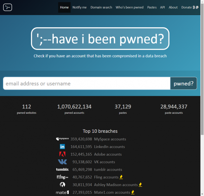Open the API menu item
This screenshot has height=196, width=204.
(163, 7)
